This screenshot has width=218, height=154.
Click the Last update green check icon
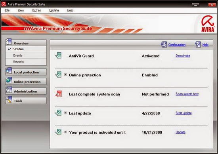[58, 113]
